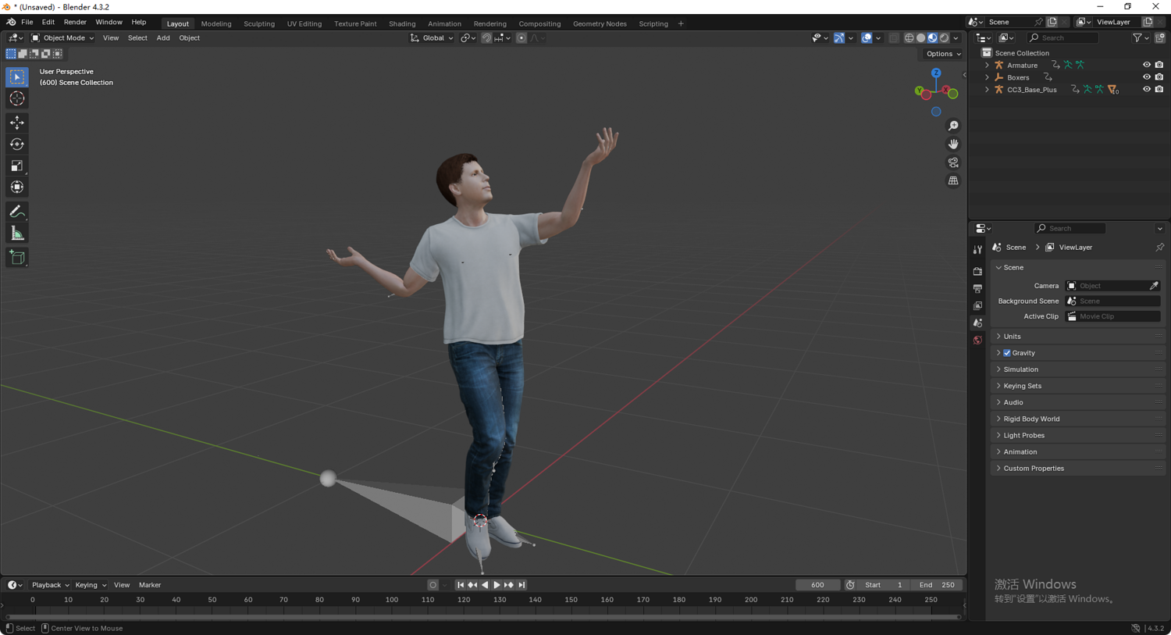Switch perspective/orthographic with the grid icon

pyautogui.click(x=953, y=180)
